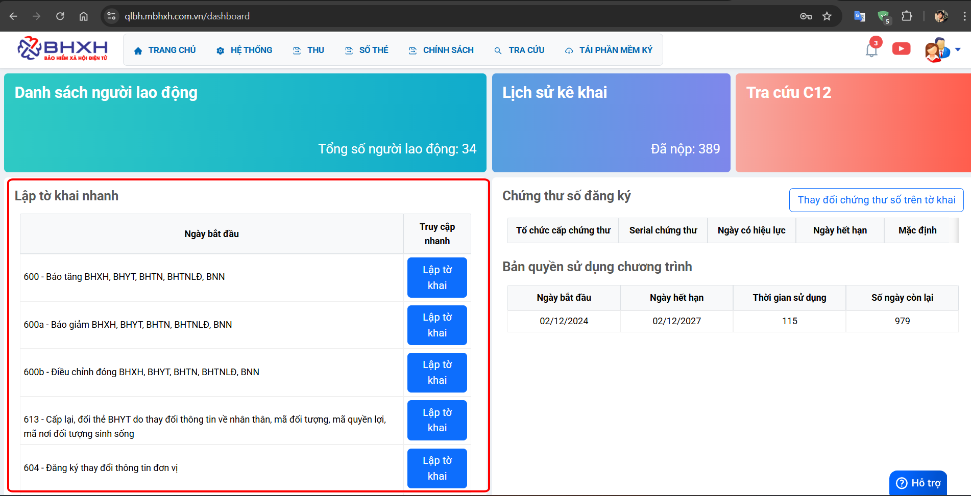Open the CHÍNH SÁCH menu
971x496 pixels.
pos(441,50)
